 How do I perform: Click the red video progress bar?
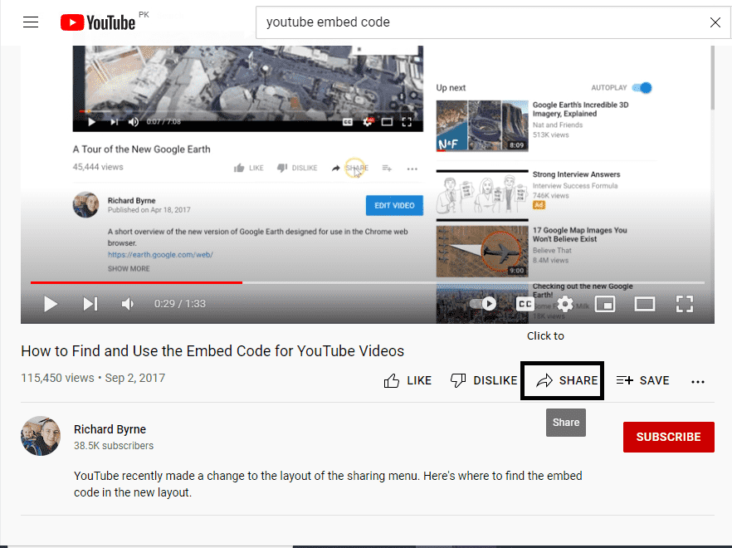pyautogui.click(x=137, y=282)
